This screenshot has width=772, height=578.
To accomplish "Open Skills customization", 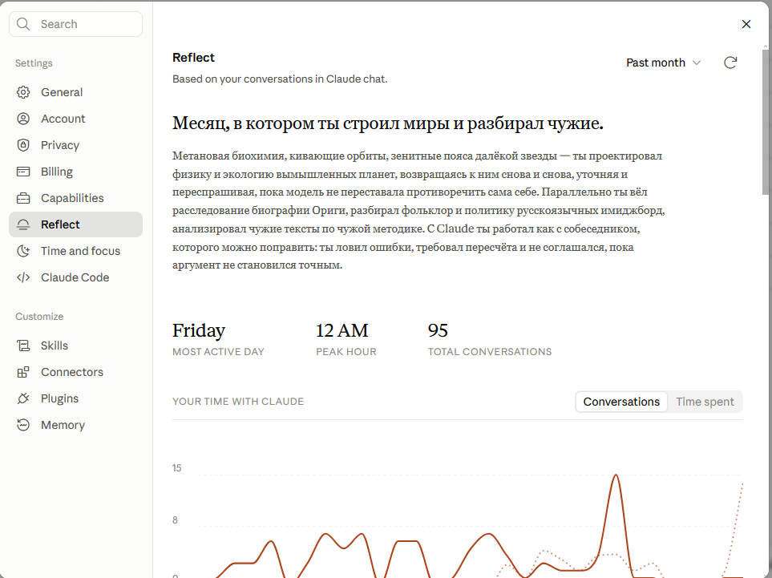I will [76, 346].
